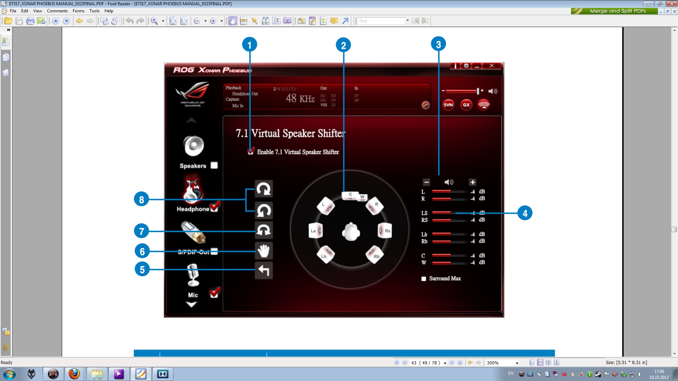678x381 pixels.
Task: Zoom in using the plus circle icon
Action: (x=213, y=21)
